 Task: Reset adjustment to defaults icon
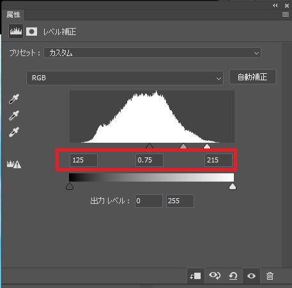pyautogui.click(x=233, y=276)
